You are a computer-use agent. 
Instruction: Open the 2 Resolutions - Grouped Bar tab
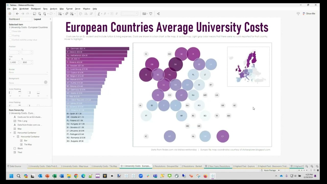(x=166, y=166)
